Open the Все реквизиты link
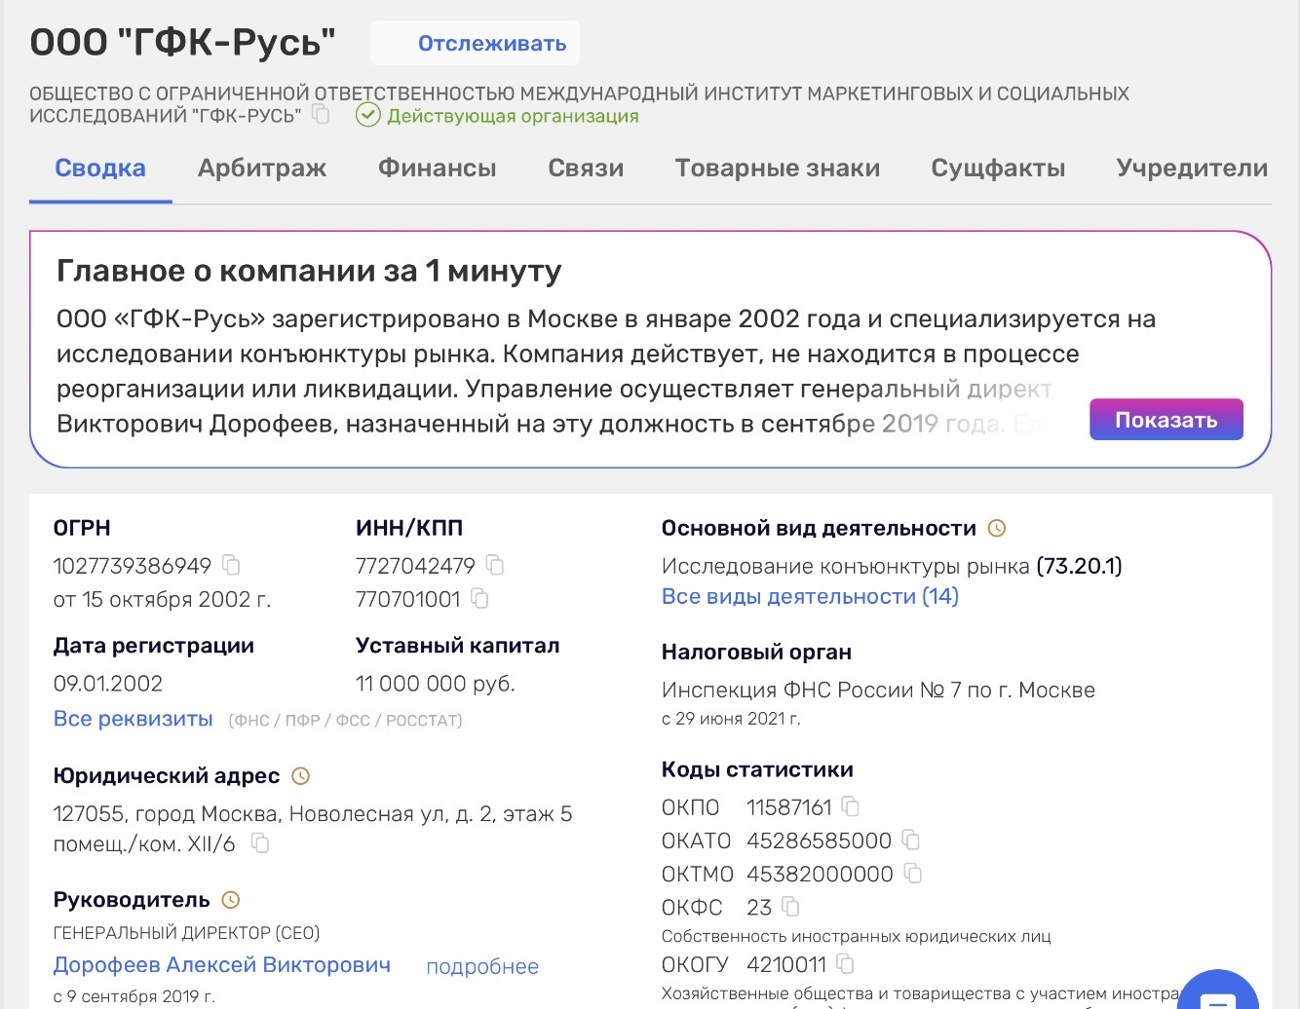This screenshot has width=1300, height=1009. [x=134, y=719]
